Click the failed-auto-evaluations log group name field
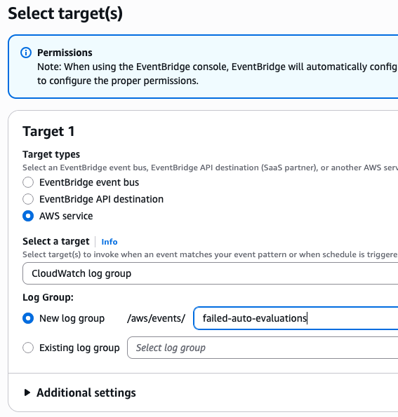 pyautogui.click(x=296, y=318)
